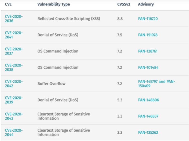Open advisory PAN-148806
This screenshot has height=141, width=189.
coord(148,100)
